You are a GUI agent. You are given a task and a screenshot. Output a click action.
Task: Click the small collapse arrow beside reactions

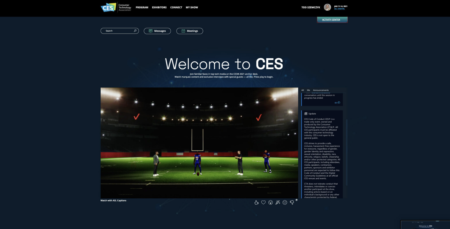[296, 200]
